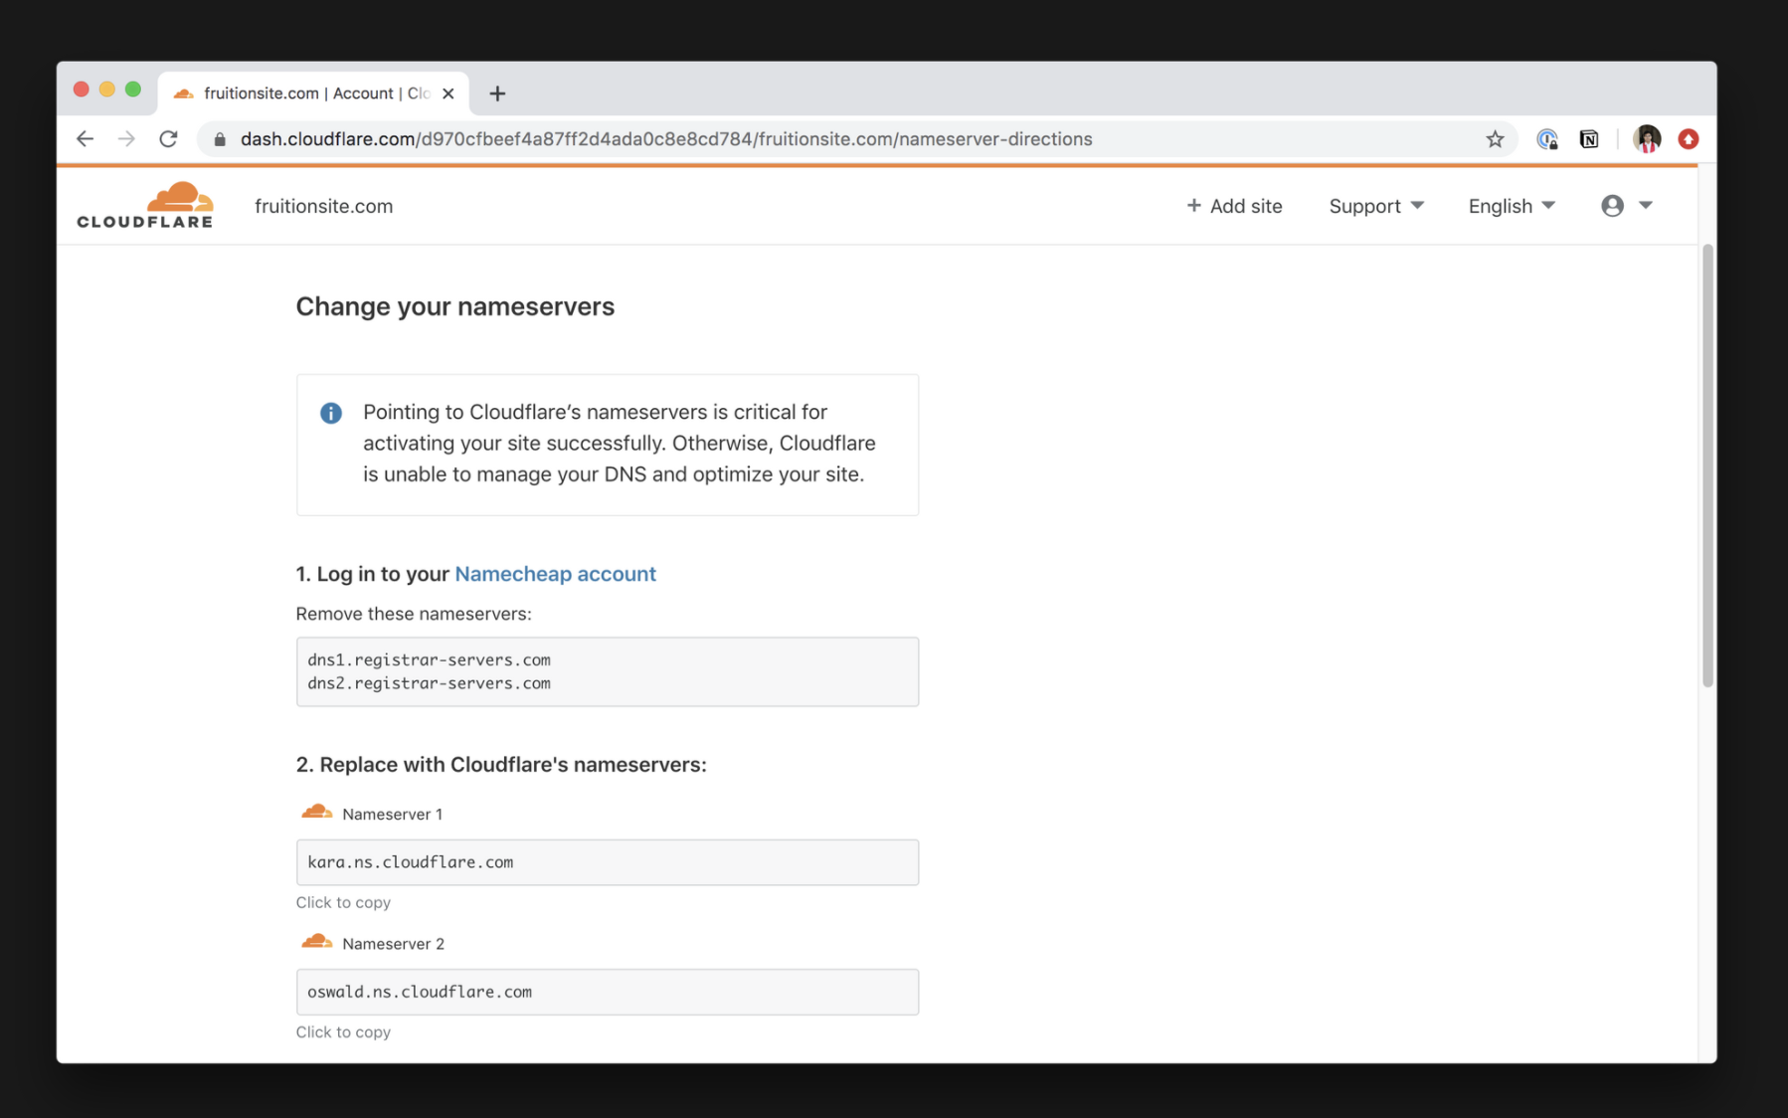Image resolution: width=1788 pixels, height=1118 pixels.
Task: Click the Chrome profile avatar
Action: point(1647,139)
